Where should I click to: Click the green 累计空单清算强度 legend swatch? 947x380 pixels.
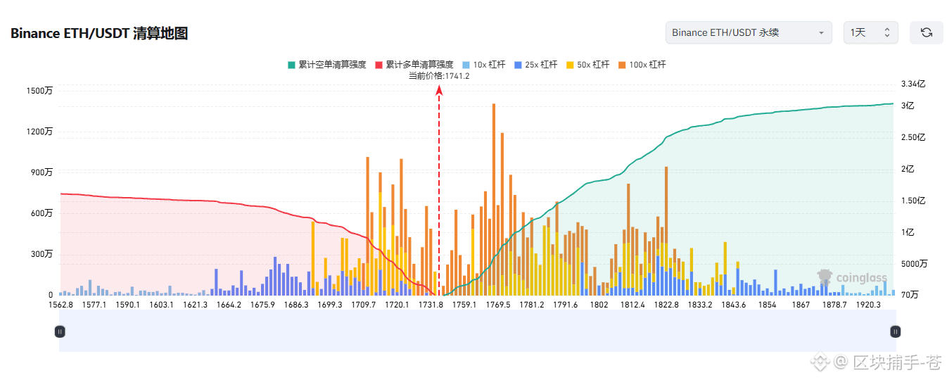(x=291, y=65)
